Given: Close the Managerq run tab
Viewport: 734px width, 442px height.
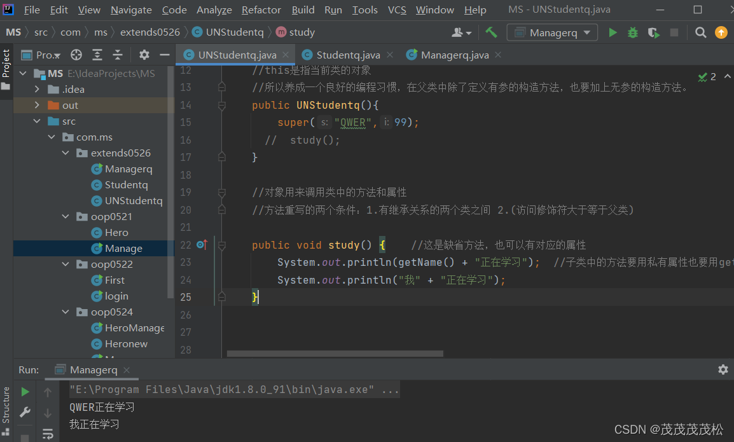Looking at the screenshot, I should 127,370.
